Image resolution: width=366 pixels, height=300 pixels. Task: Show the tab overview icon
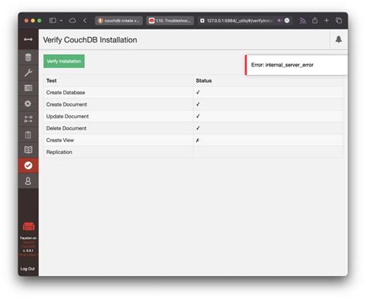339,20
